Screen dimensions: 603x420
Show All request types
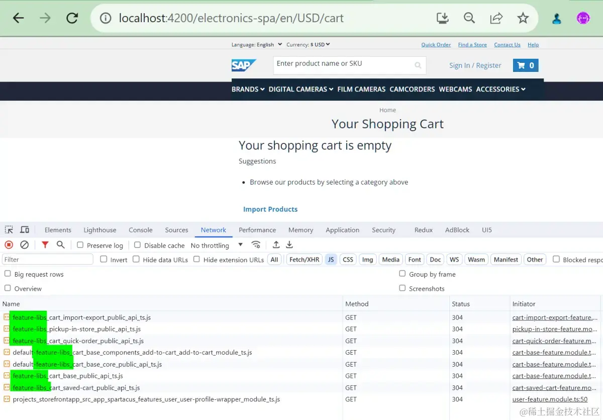274,260
